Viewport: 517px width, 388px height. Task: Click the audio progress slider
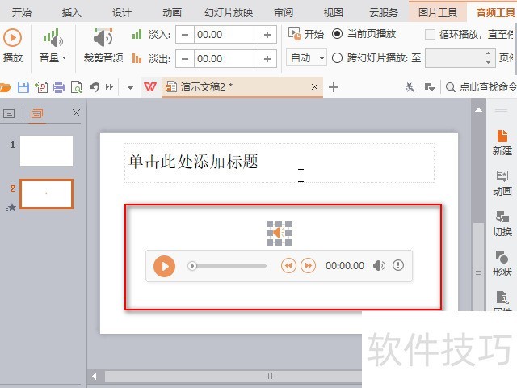[x=227, y=266]
